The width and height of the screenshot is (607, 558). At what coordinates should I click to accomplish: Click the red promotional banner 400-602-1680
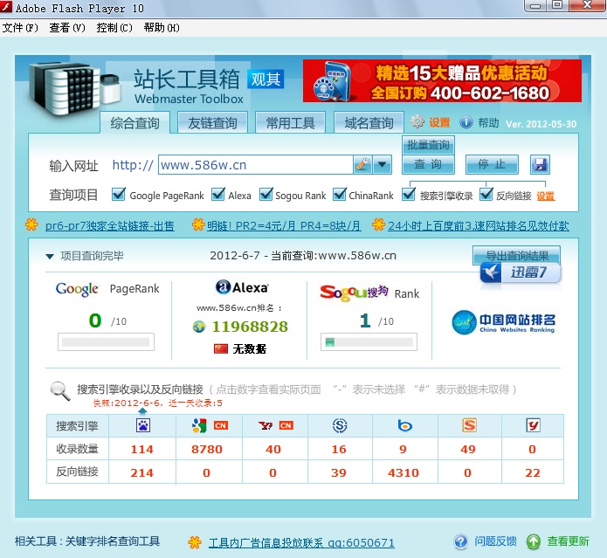point(442,81)
